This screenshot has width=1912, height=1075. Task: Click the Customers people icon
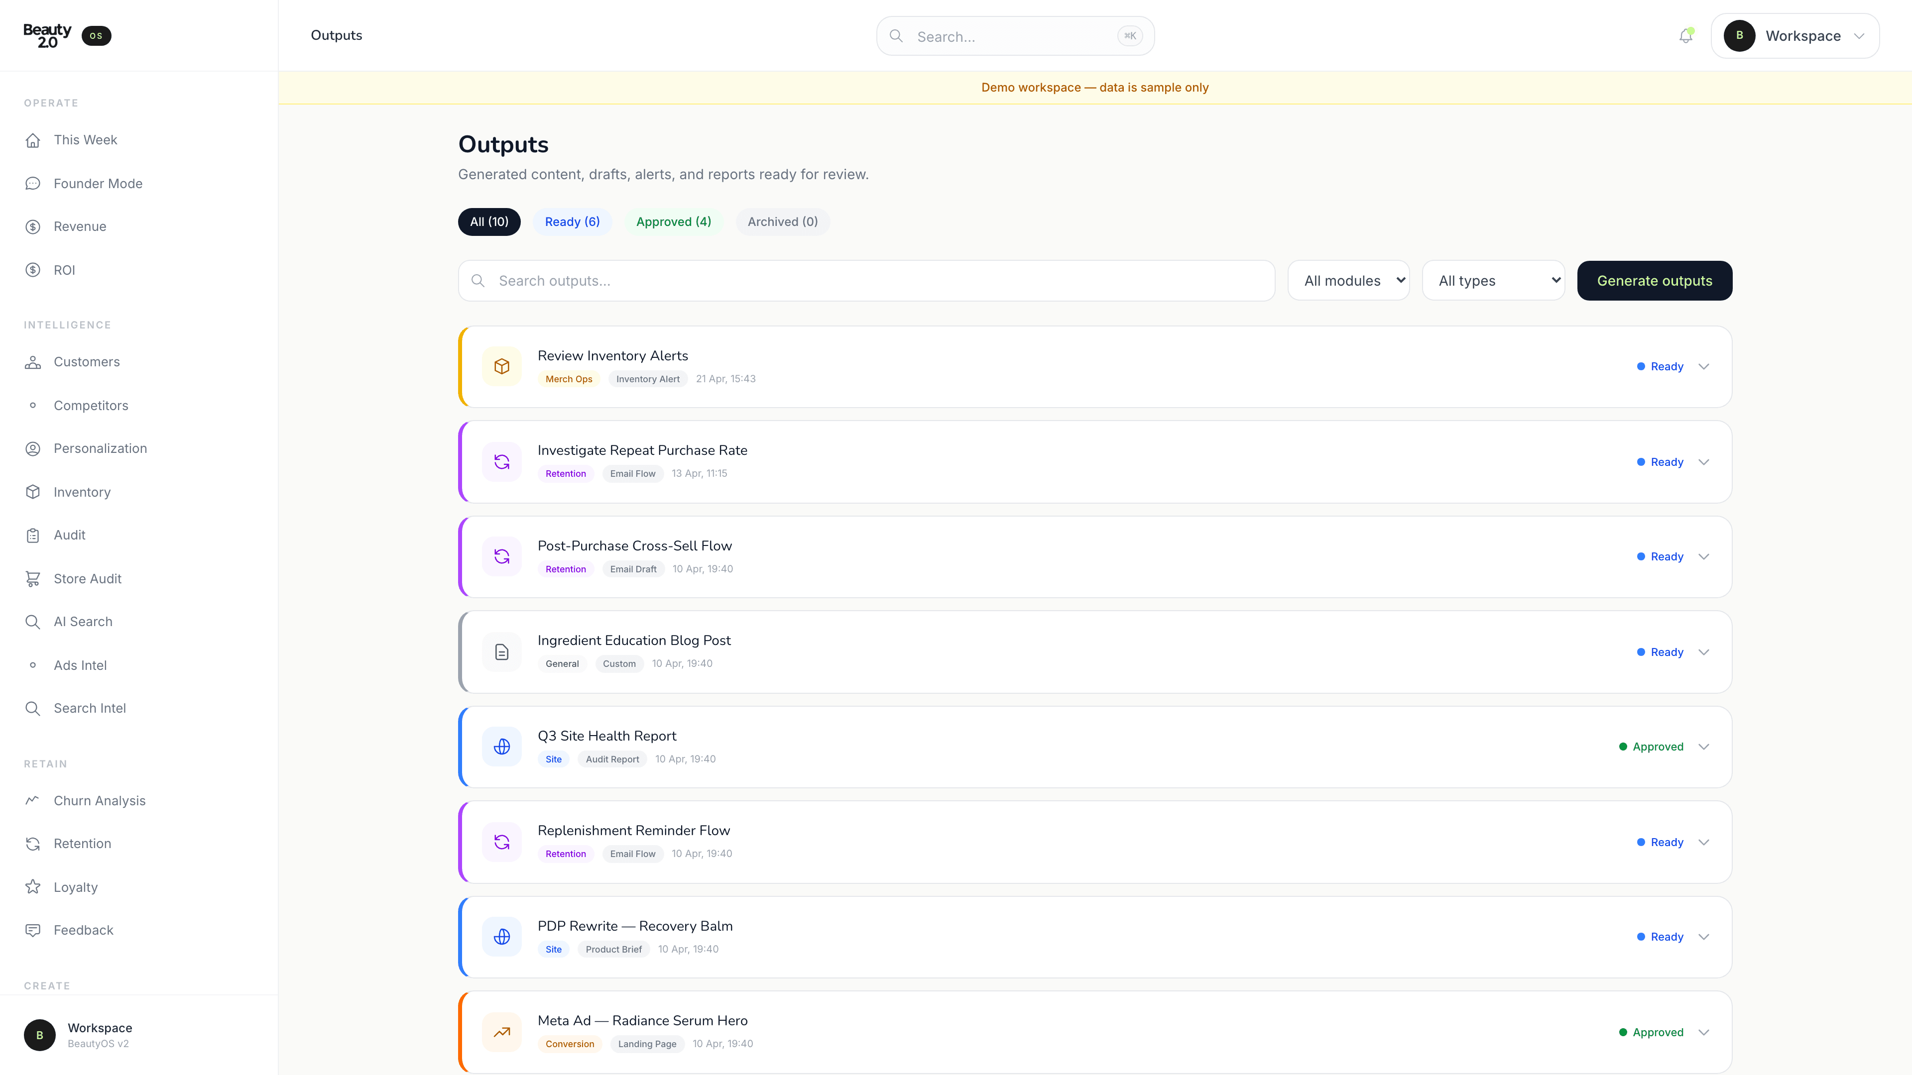click(33, 362)
